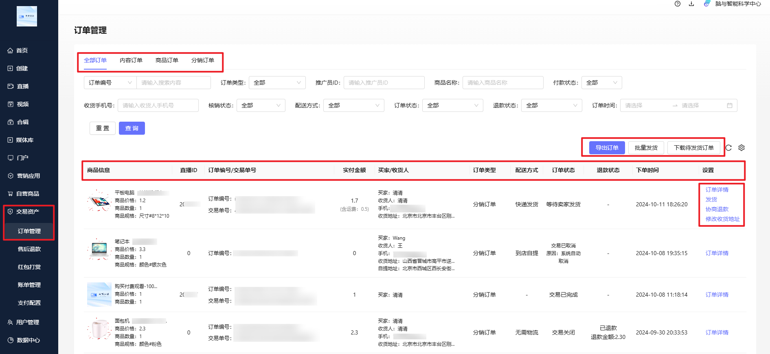Screen dimensions: 770x354
Task: Click the download icon in top bar
Action: 691,4
